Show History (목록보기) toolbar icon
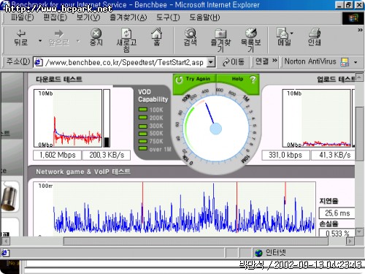This screenshot has height=274, width=365. pos(251,33)
